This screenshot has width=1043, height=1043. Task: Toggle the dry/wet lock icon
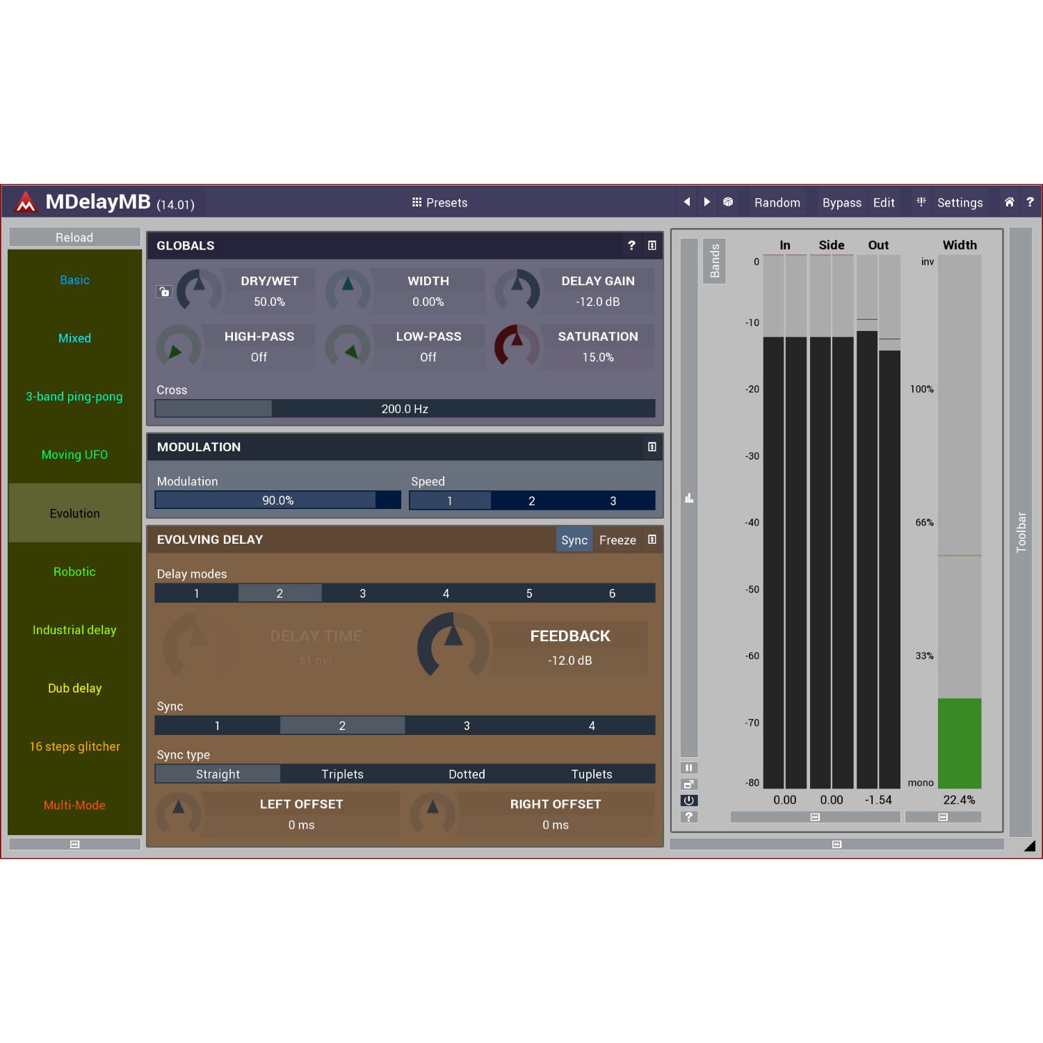164,291
